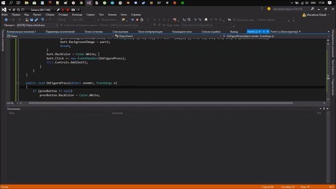Switch to the Командное окно tab
This screenshot has height=189, width=336.
pyautogui.click(x=182, y=31)
